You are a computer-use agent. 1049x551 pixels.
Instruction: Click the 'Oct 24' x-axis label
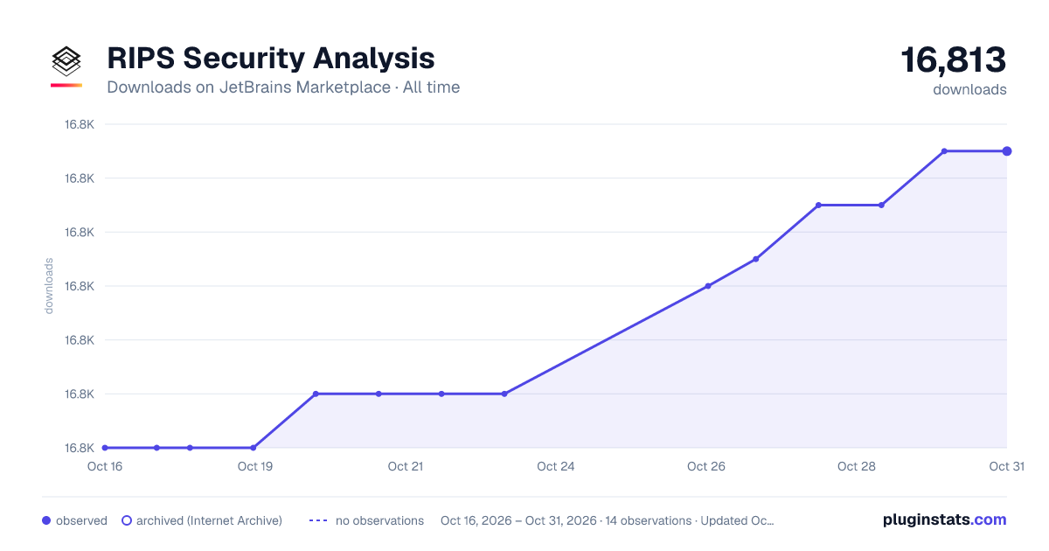point(556,466)
